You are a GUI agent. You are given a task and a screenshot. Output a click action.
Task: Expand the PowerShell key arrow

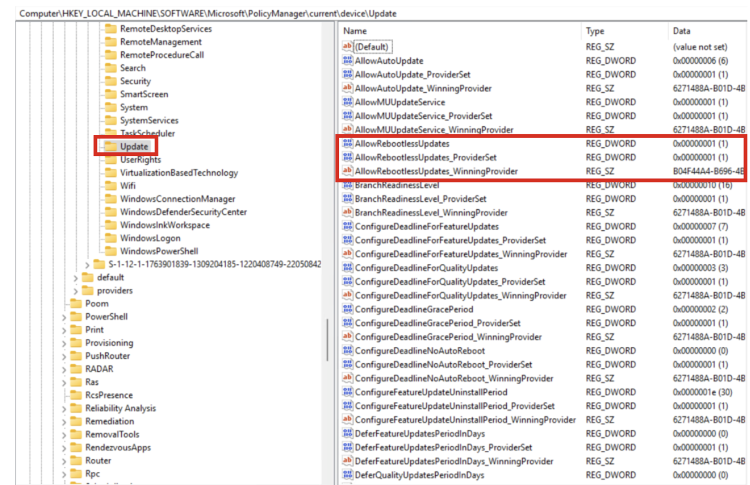(64, 317)
